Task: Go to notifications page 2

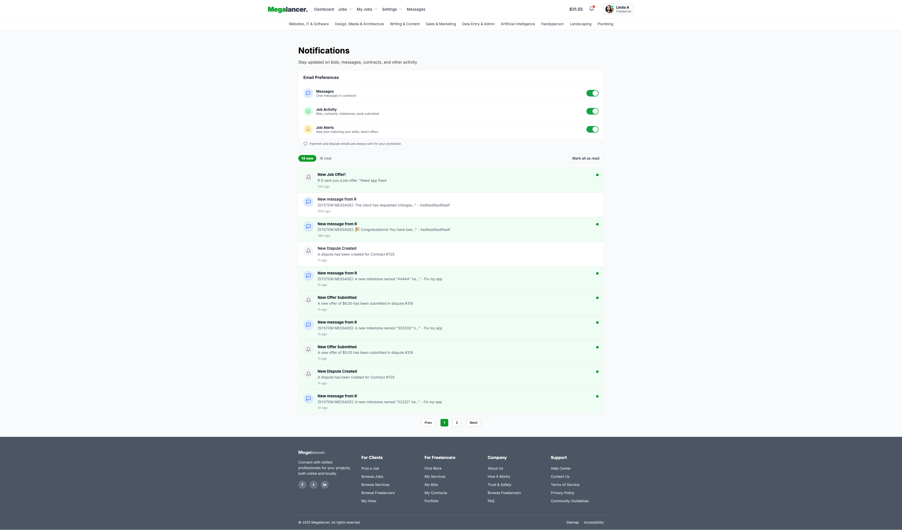Action: pyautogui.click(x=456, y=423)
